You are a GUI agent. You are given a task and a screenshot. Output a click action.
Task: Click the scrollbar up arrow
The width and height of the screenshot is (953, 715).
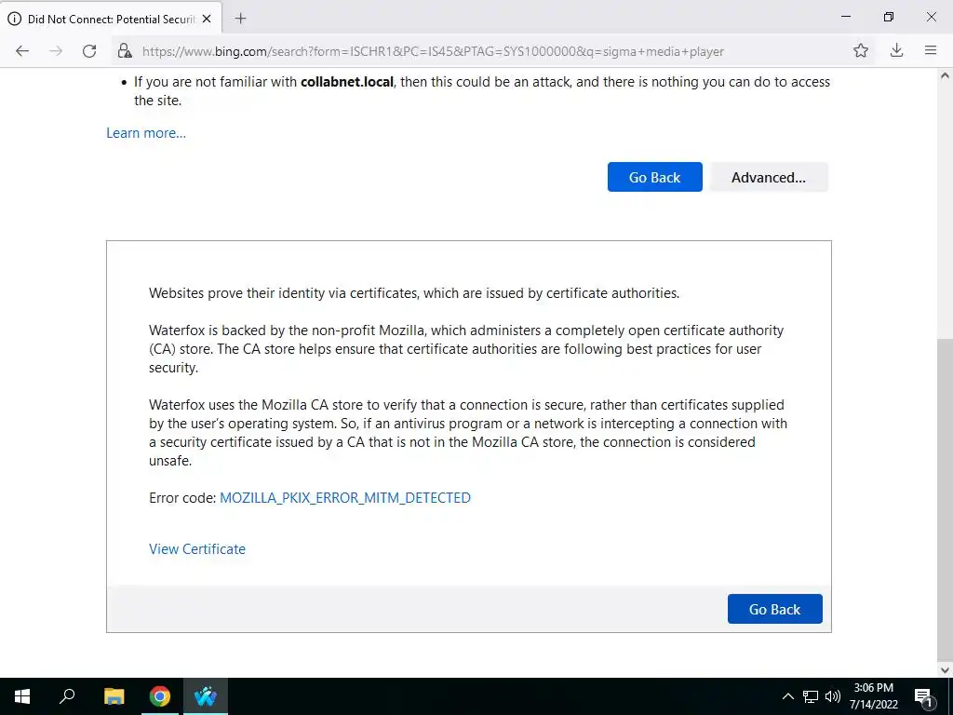pos(945,76)
